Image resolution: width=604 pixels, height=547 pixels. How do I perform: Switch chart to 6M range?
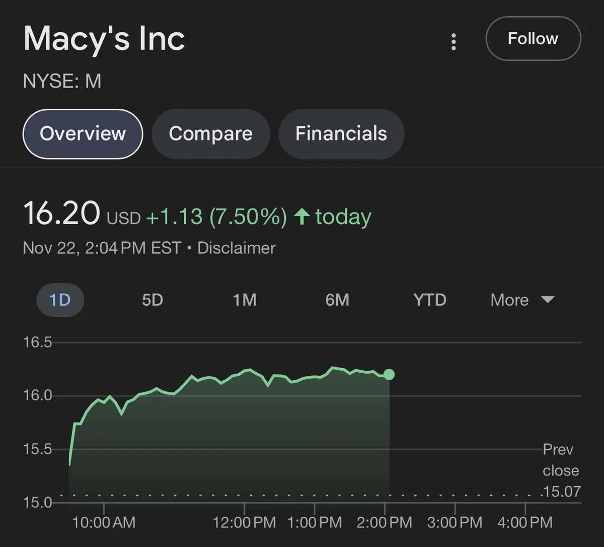(x=337, y=300)
